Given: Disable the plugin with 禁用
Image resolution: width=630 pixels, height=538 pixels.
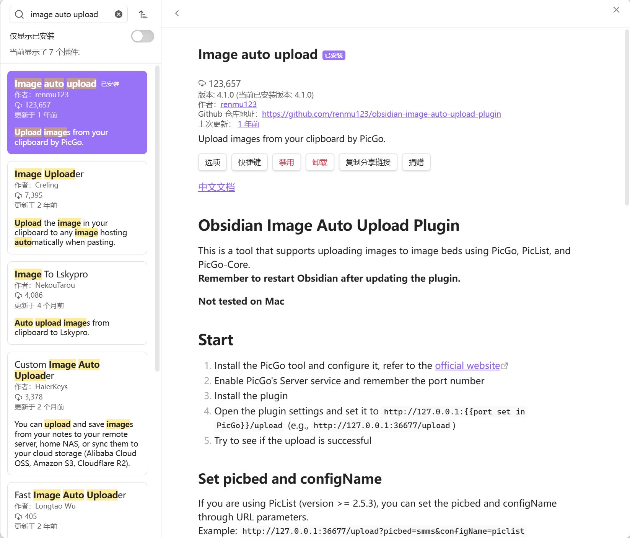Looking at the screenshot, I should (287, 162).
